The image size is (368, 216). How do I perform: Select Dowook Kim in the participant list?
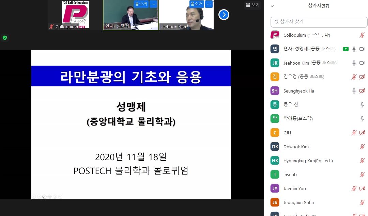(296, 147)
